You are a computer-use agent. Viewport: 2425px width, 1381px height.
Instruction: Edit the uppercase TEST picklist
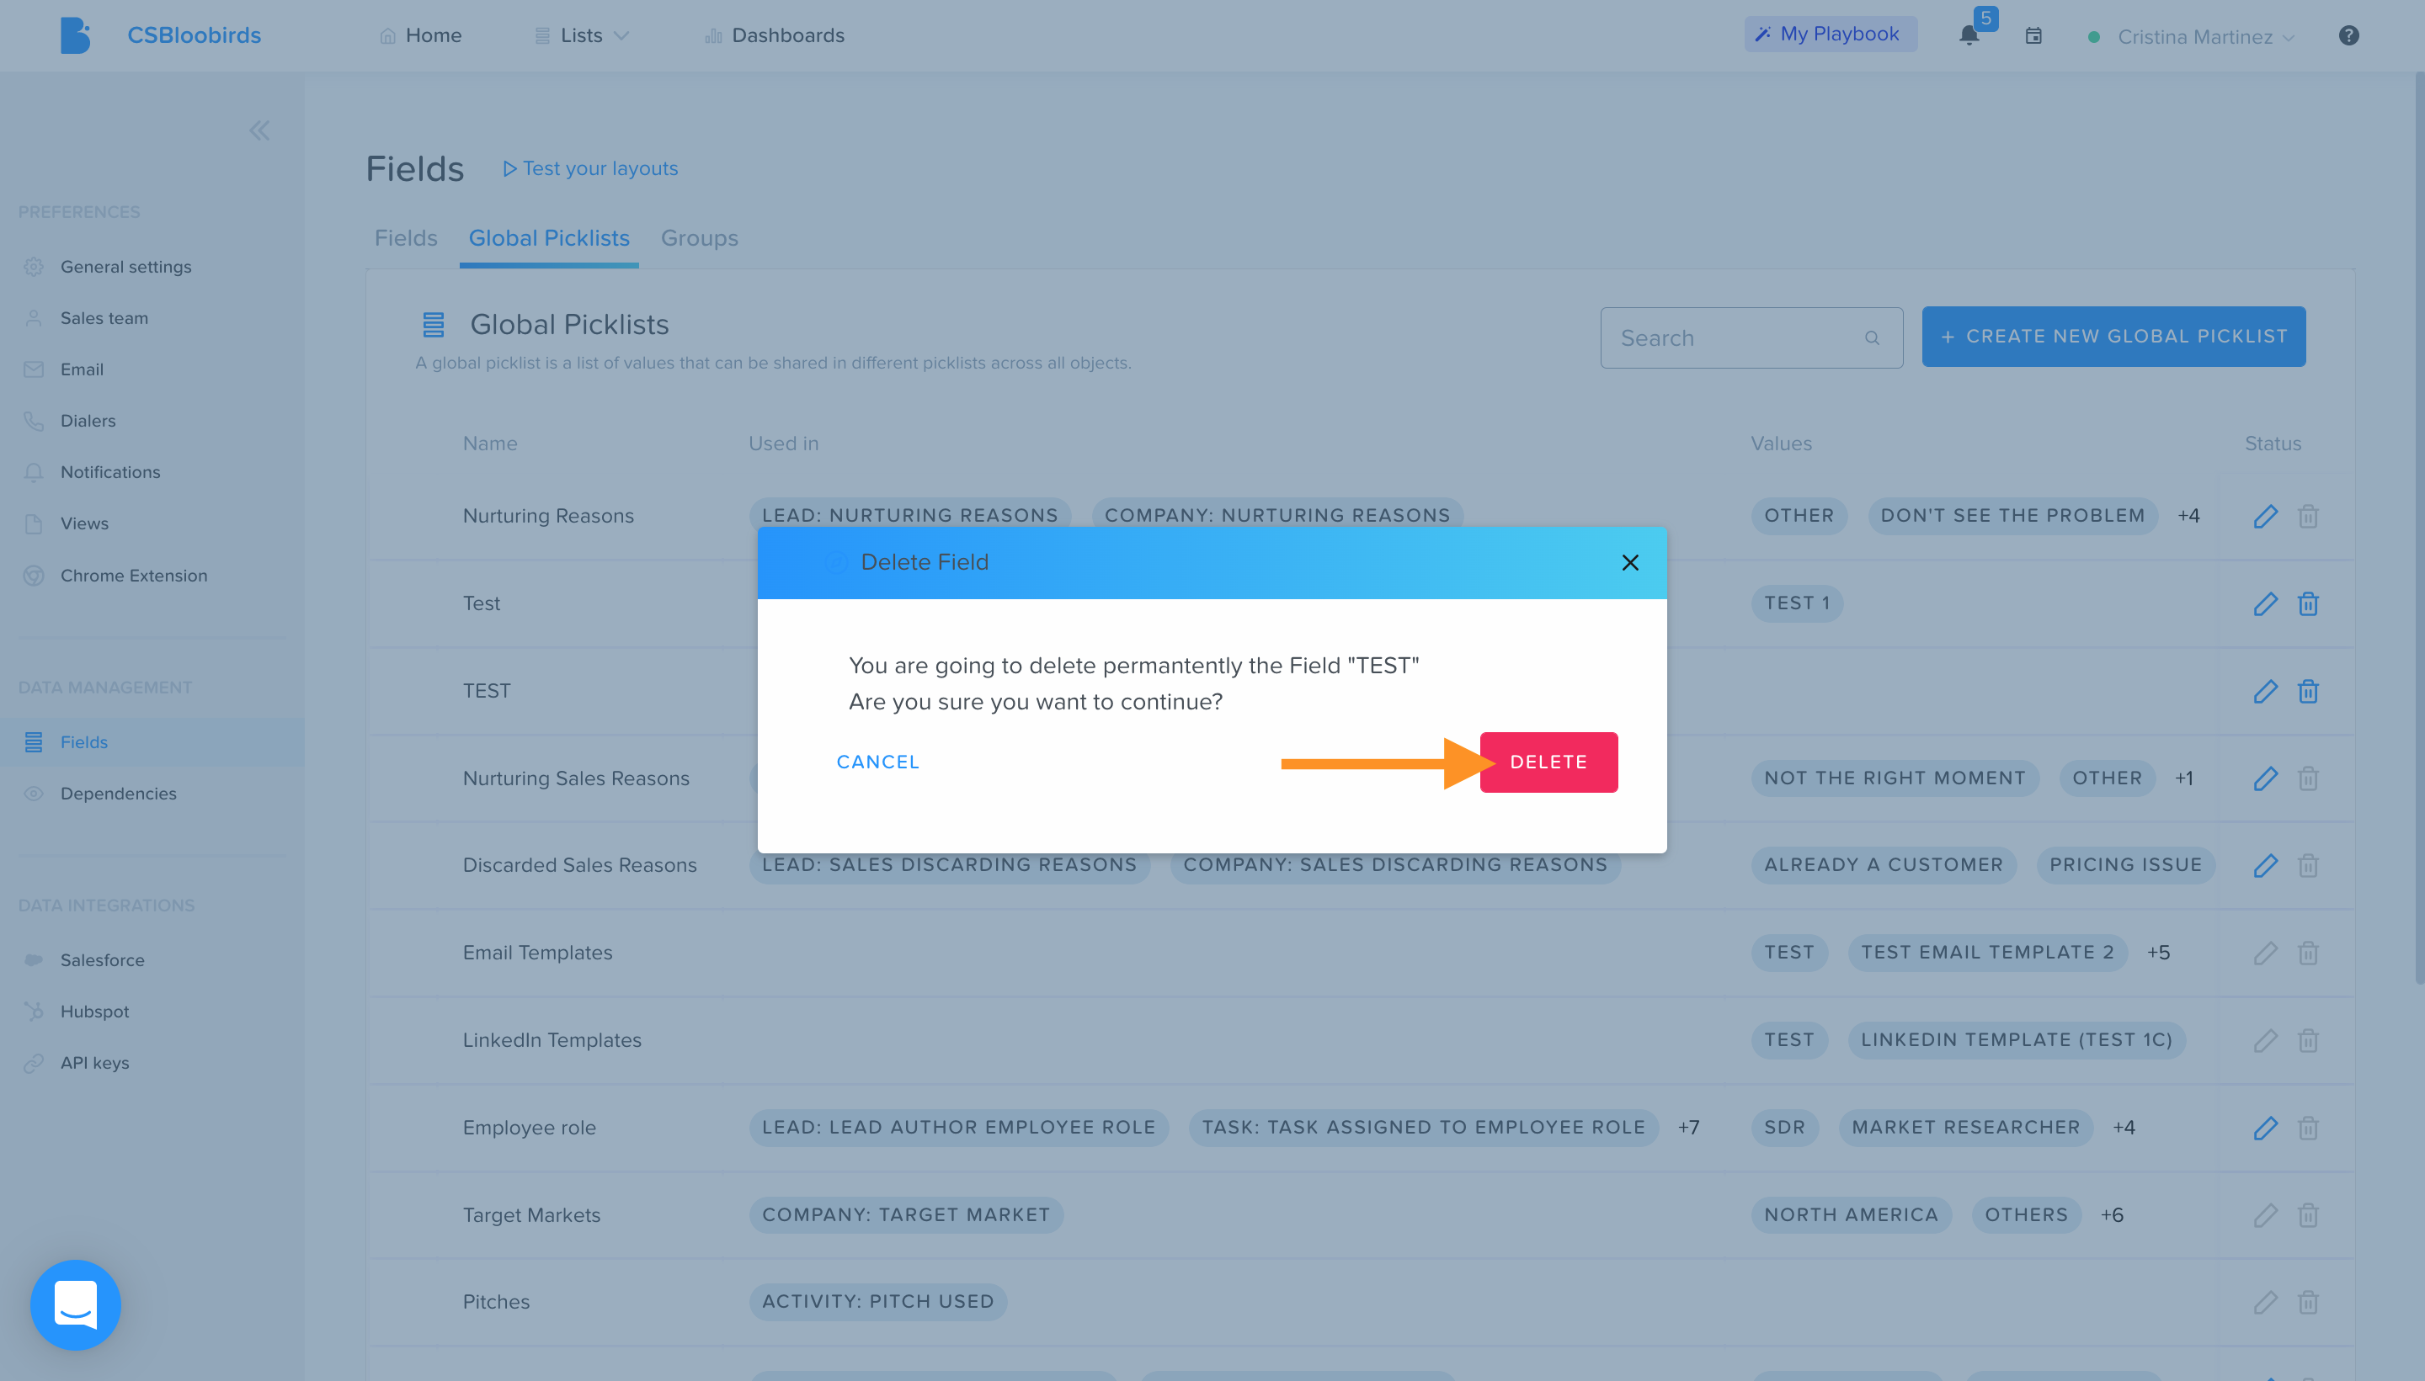(x=2266, y=692)
